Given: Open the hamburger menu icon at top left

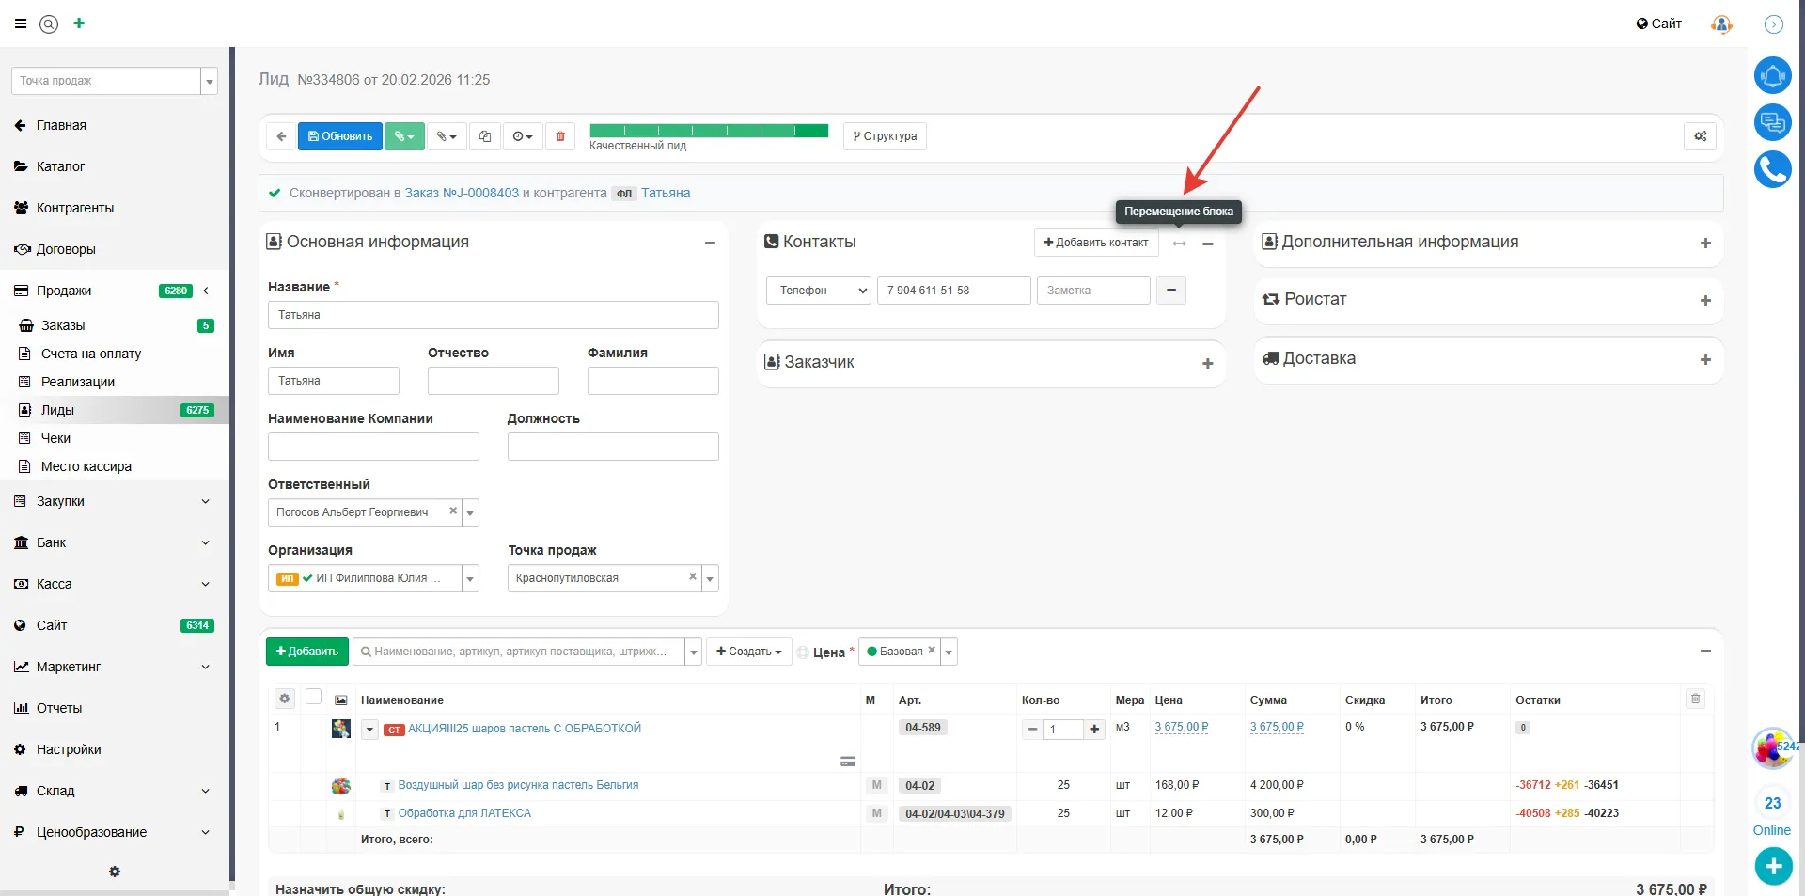Looking at the screenshot, I should 21,24.
